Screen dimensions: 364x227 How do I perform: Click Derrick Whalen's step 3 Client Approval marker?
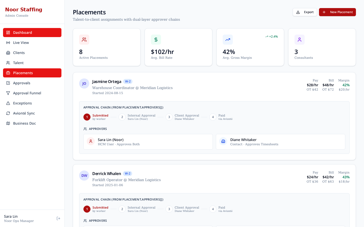coord(169,209)
